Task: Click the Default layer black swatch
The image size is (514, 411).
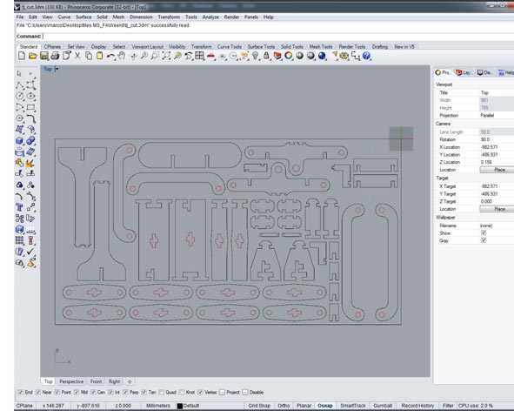Action: coord(180,406)
